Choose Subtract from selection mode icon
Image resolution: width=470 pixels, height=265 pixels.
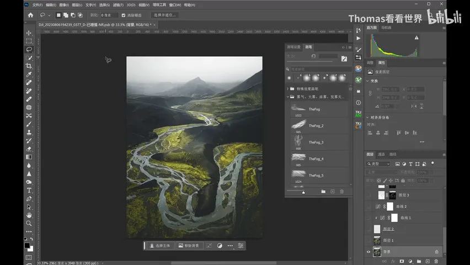click(x=73, y=15)
